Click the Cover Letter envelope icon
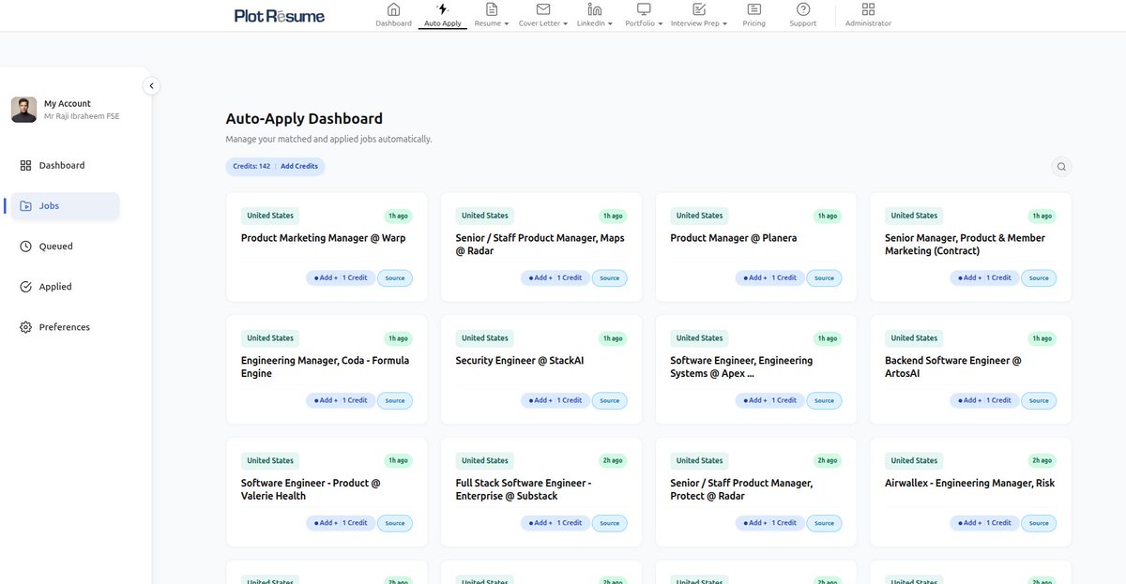Image resolution: width=1126 pixels, height=584 pixels. coord(542,9)
